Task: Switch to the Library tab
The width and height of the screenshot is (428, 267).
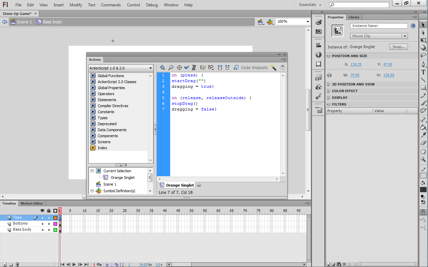Action: pyautogui.click(x=353, y=17)
